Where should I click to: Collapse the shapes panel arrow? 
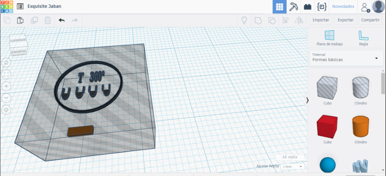tap(307, 100)
